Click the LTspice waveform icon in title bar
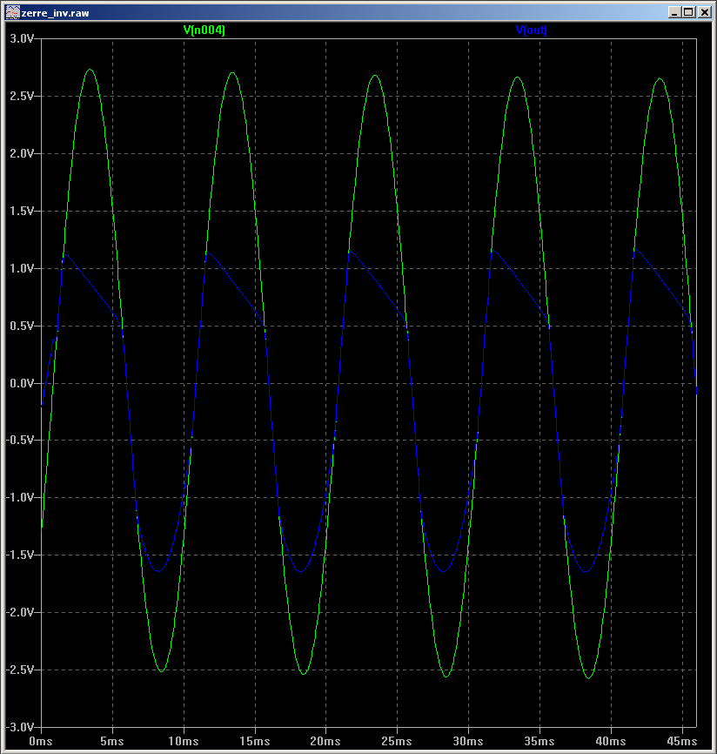Viewport: 717px width, 754px height. click(12, 12)
